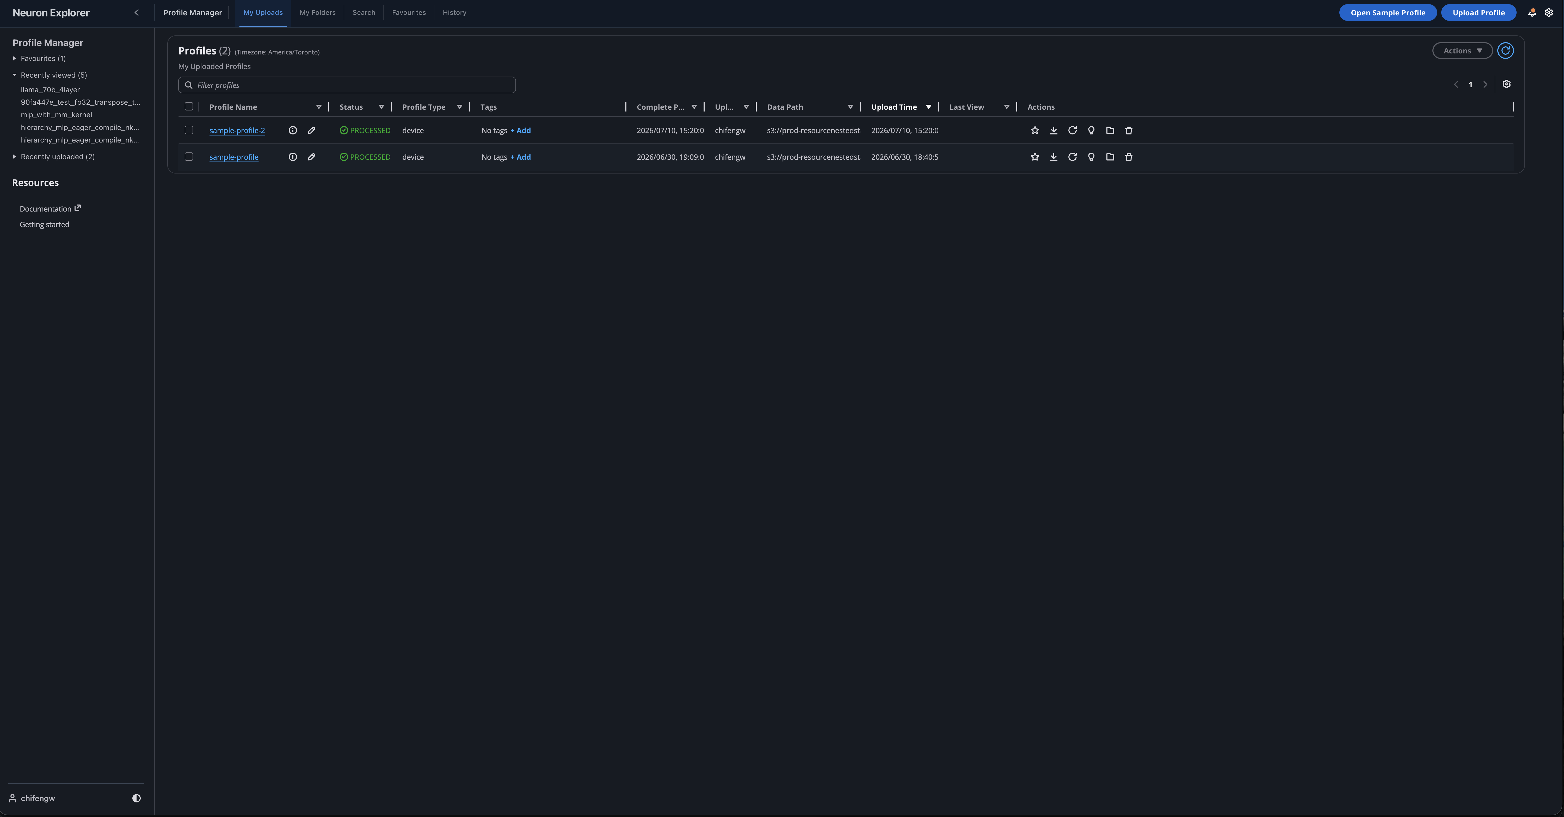Toggle the dark/light theme icon
This screenshot has width=1564, height=817.
pyautogui.click(x=137, y=798)
